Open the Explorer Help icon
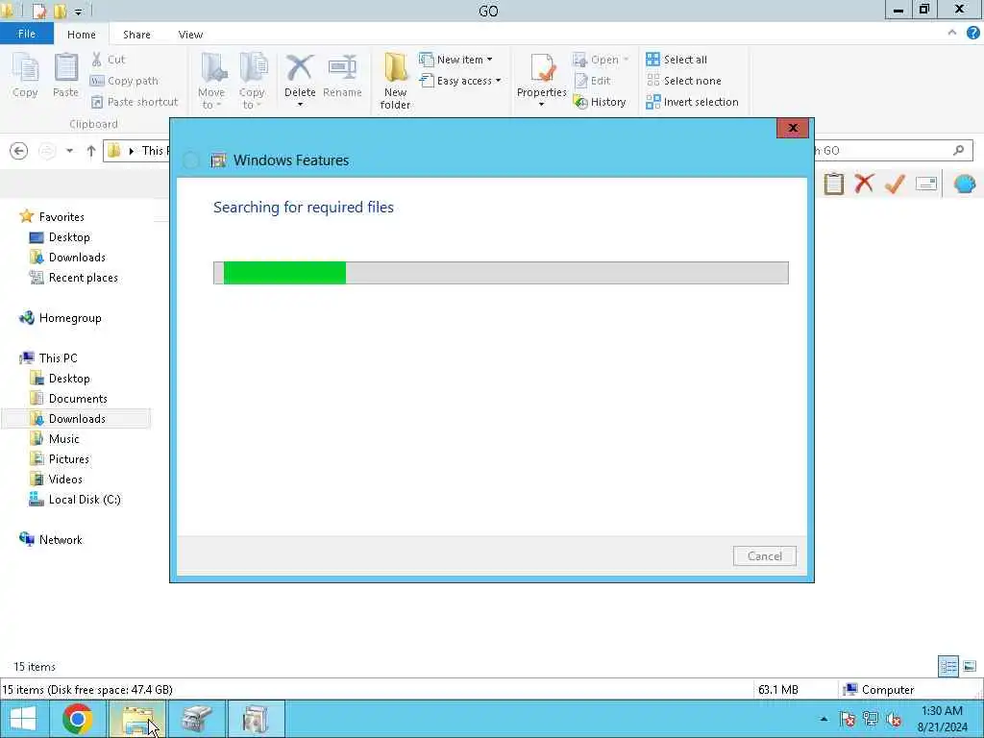 972,34
